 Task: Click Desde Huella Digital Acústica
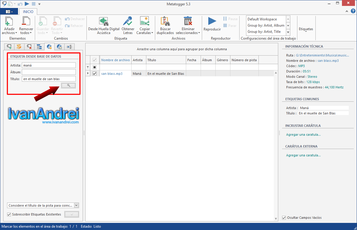(104, 25)
